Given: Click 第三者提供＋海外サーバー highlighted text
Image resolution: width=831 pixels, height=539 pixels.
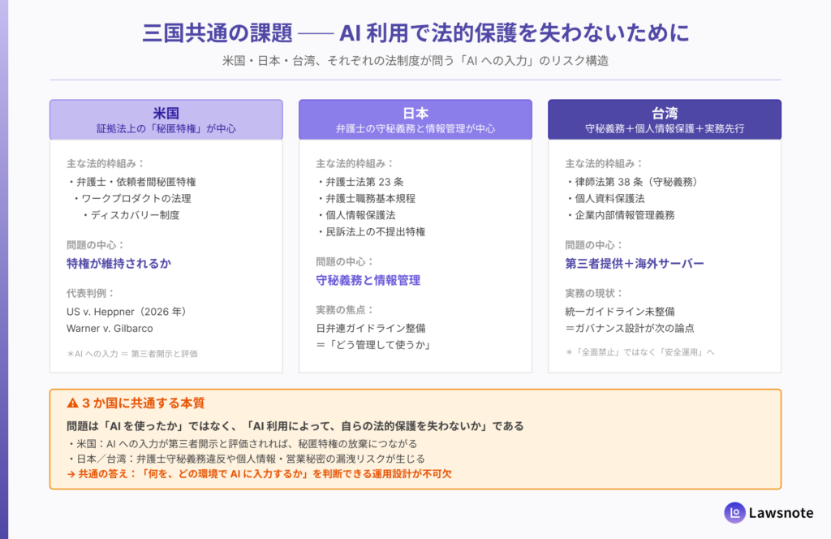Looking at the screenshot, I should 635,263.
